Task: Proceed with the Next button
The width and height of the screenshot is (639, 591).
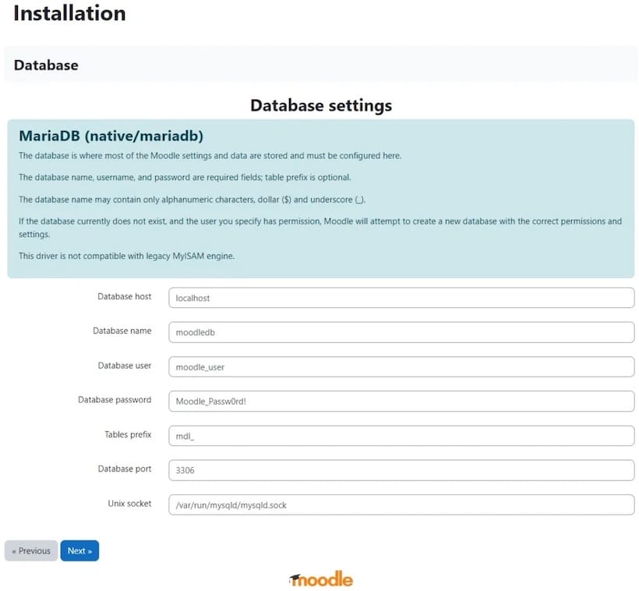Action: click(x=79, y=550)
